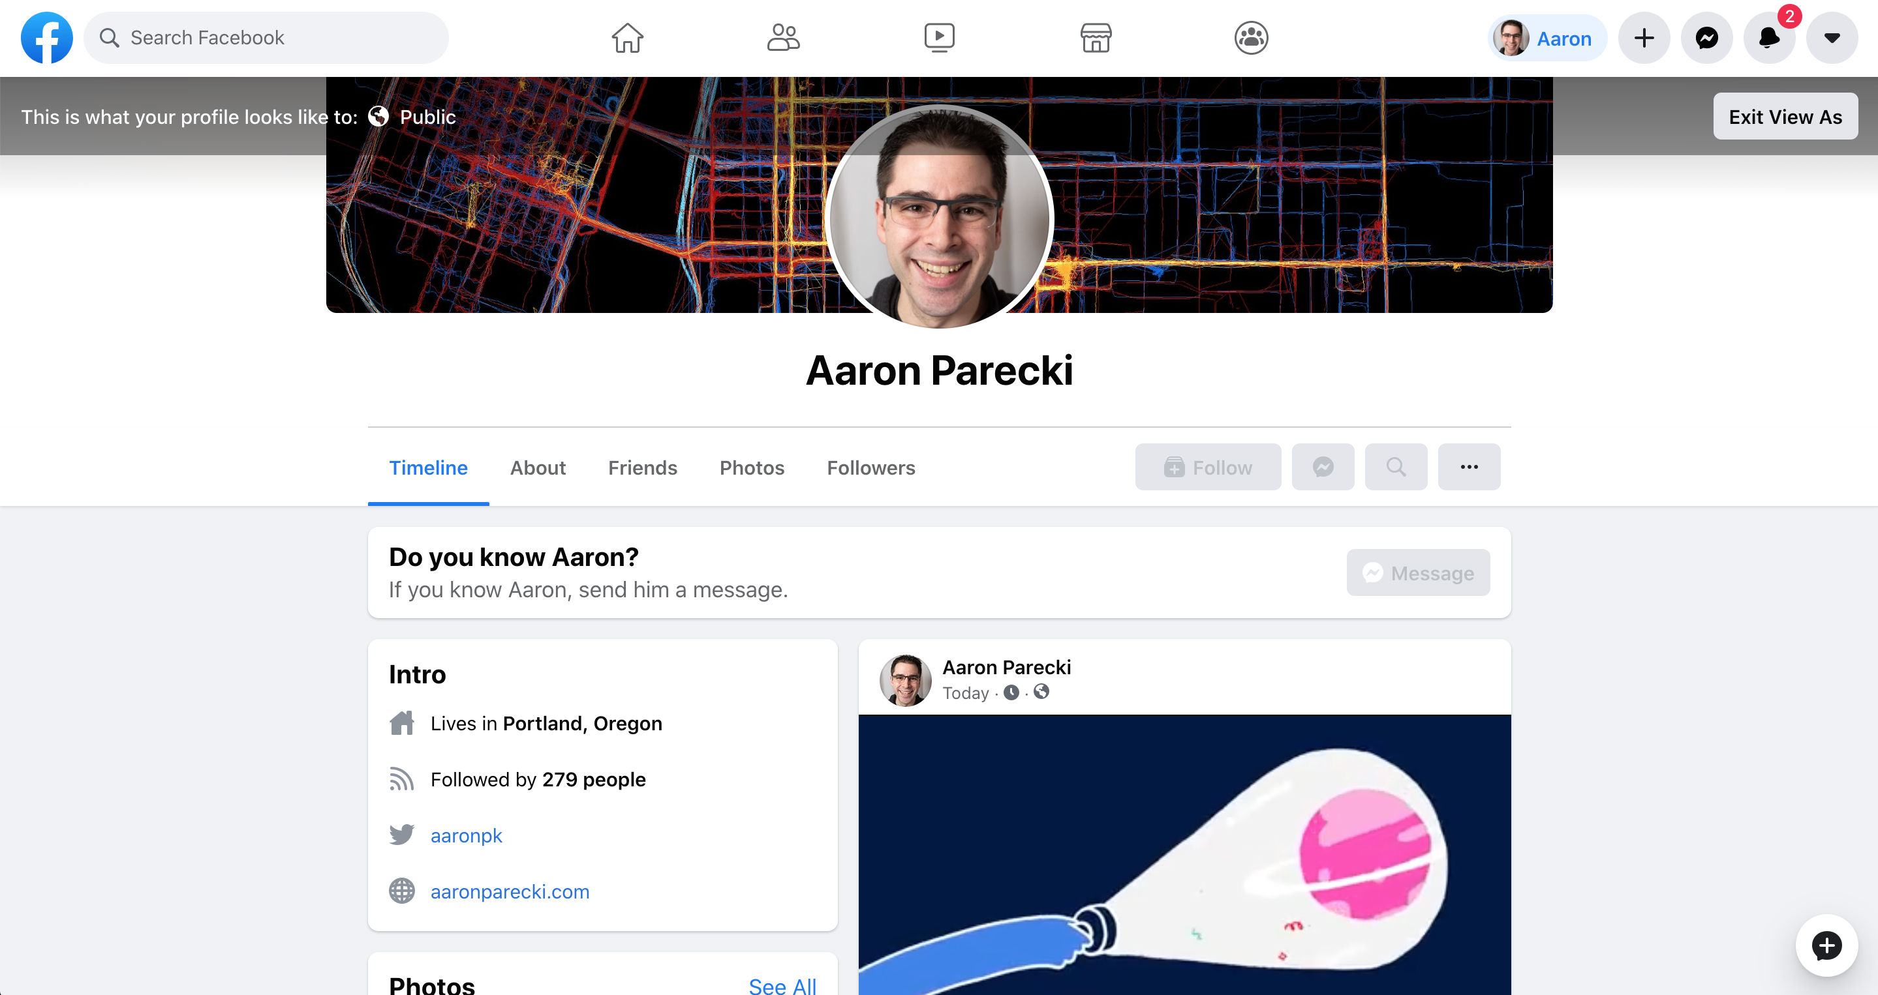Image resolution: width=1878 pixels, height=995 pixels.
Task: Click the Intro heading
Action: [x=417, y=674]
